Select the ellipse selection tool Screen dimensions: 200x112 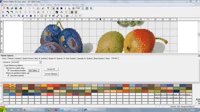click(x=46, y=16)
